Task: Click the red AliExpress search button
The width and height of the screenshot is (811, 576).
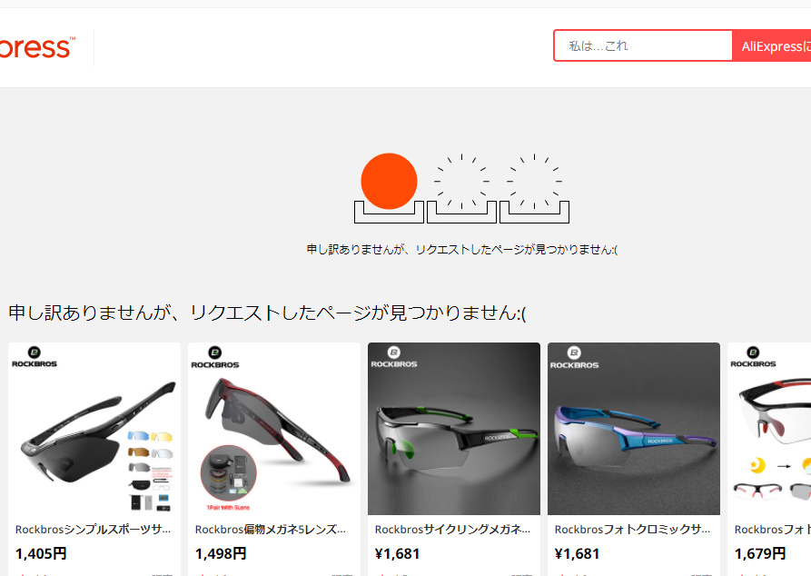Action: (772, 46)
